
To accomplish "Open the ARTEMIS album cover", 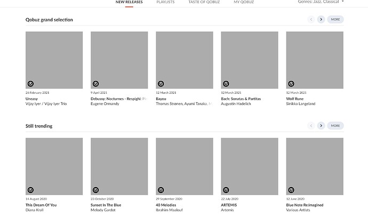I will pos(250,166).
